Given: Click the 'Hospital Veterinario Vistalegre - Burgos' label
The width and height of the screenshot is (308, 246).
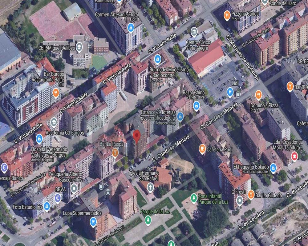Looking at the screenshot, I should click(x=49, y=152).
